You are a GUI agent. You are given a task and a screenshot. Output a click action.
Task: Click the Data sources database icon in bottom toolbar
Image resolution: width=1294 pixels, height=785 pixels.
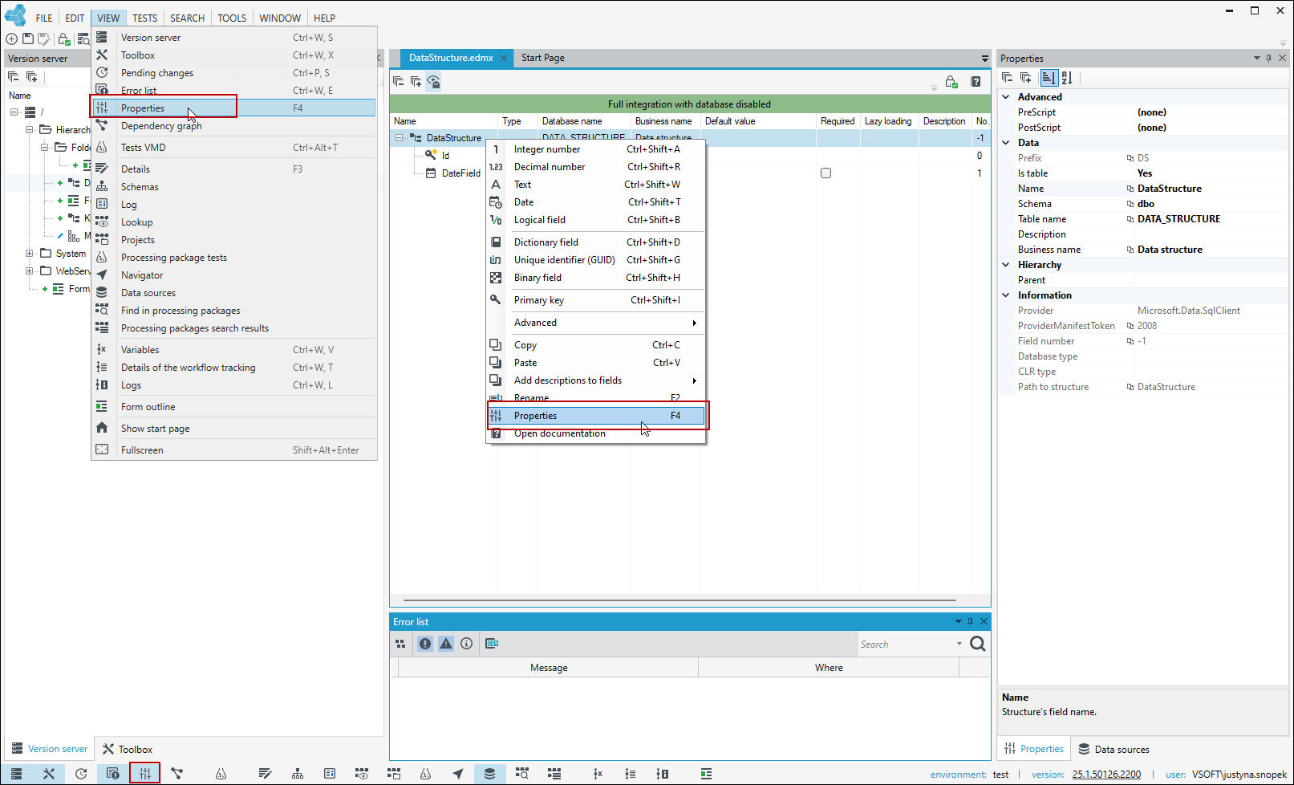pyautogui.click(x=489, y=774)
